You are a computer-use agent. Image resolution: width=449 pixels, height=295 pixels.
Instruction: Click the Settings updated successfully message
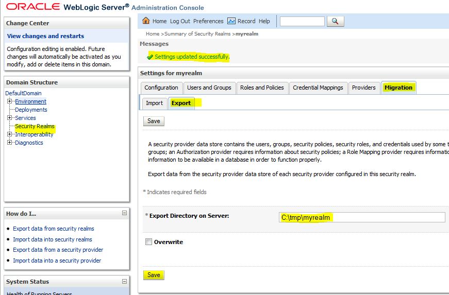click(192, 57)
